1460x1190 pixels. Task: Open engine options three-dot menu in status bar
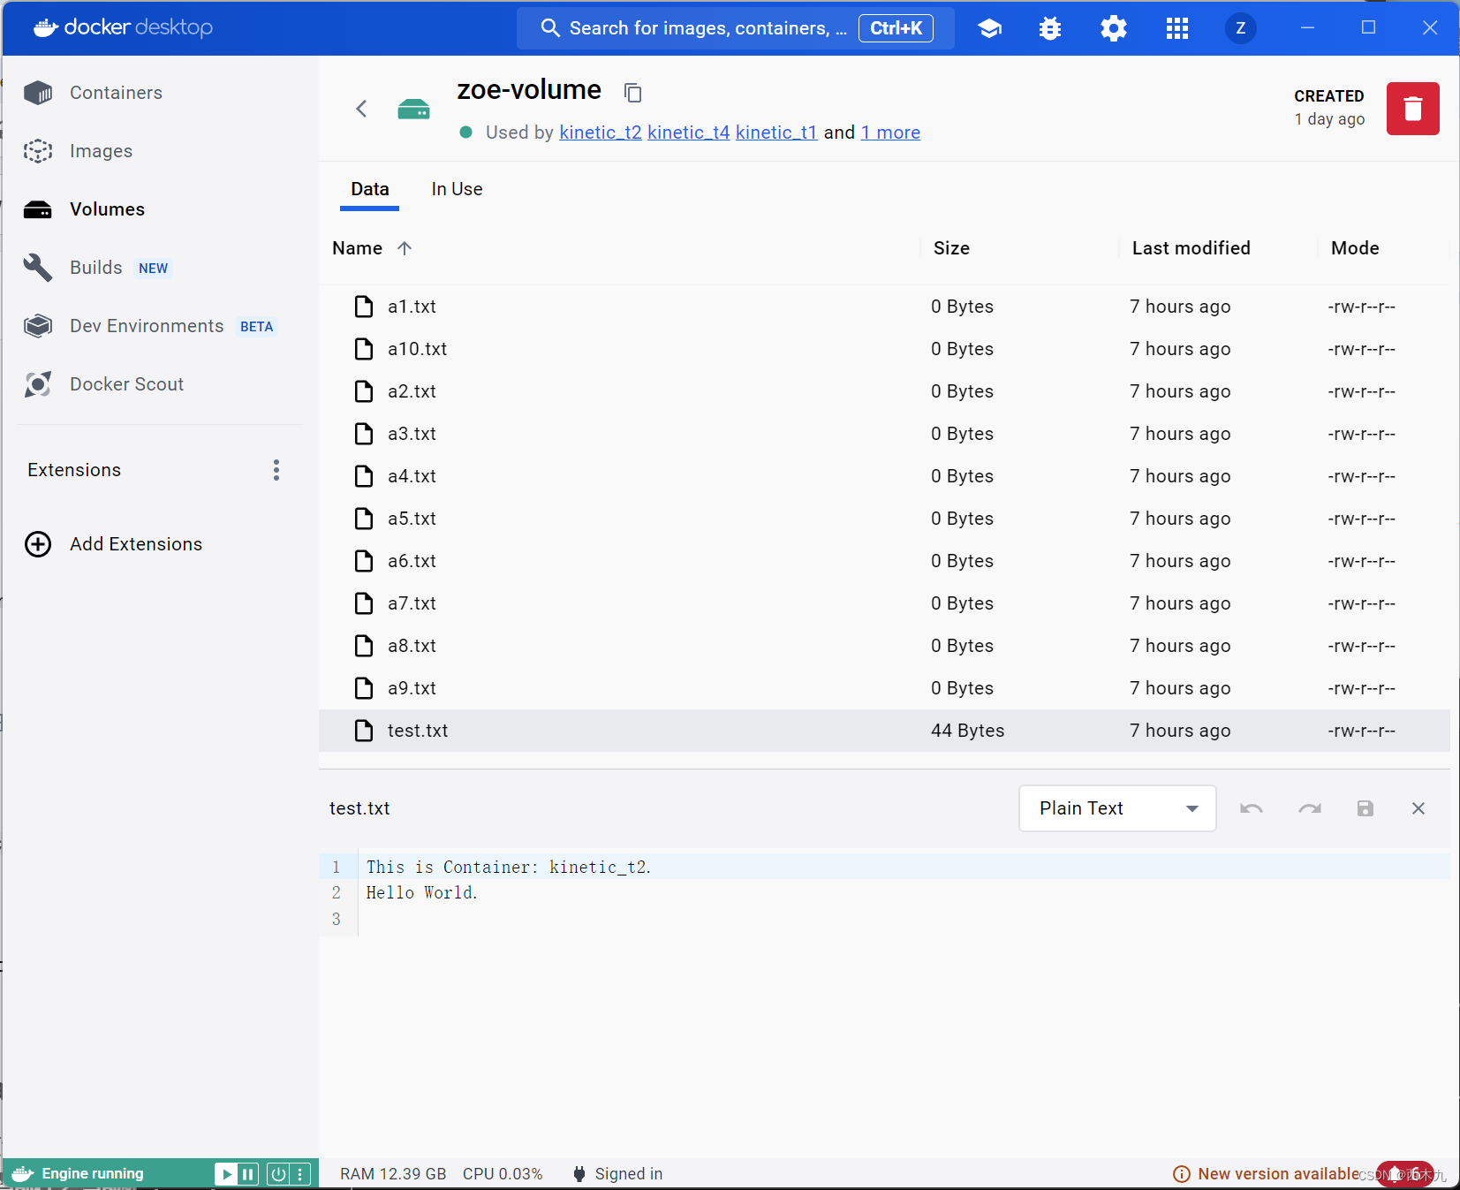click(300, 1174)
